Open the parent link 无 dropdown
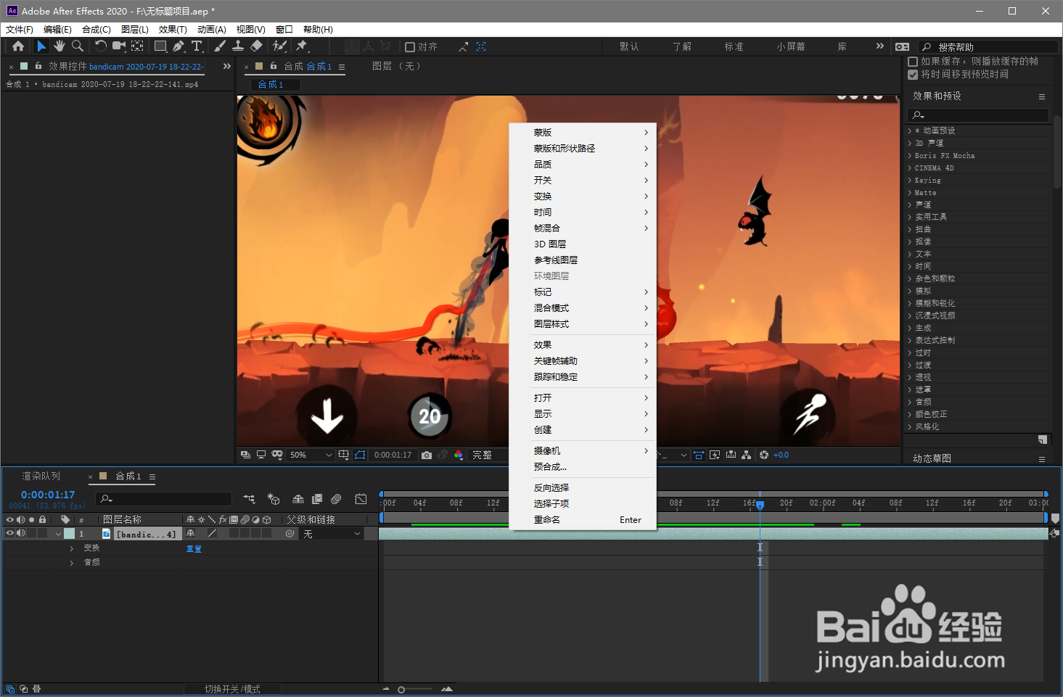This screenshot has width=1063, height=697. (332, 534)
